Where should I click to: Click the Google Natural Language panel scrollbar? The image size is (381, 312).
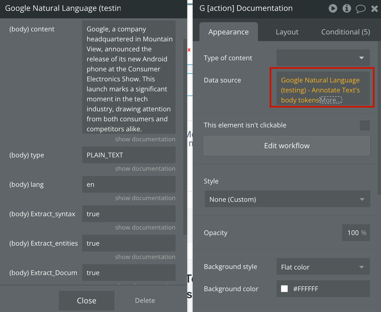[185, 137]
